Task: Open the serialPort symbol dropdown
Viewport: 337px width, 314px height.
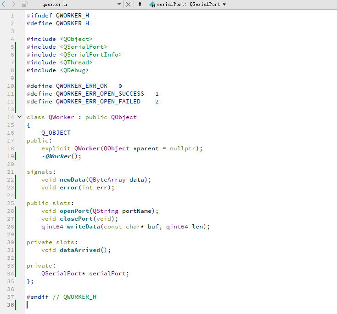Action: pos(191,4)
